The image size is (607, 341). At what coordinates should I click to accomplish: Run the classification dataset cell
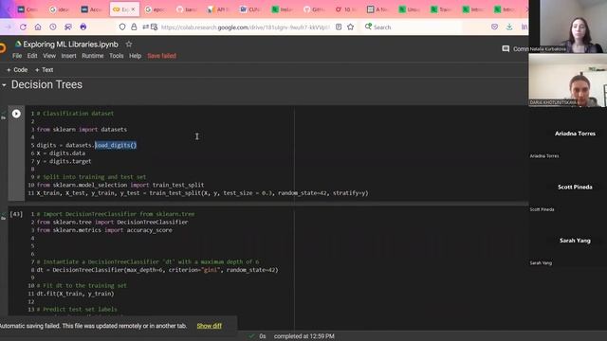click(16, 114)
